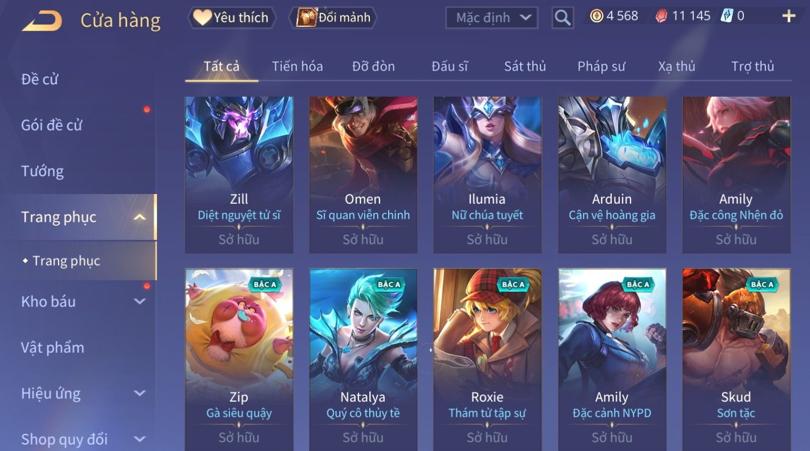Switch to the Sát thủ tab
The image size is (810, 451).
point(525,66)
